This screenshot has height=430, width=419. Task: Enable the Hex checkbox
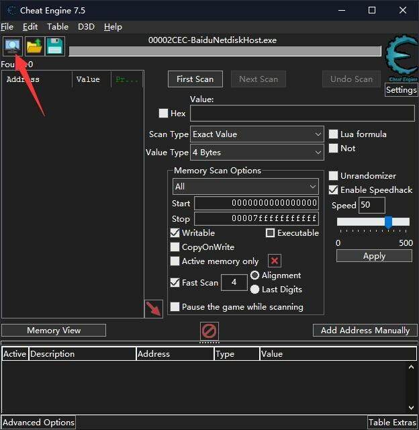(x=163, y=114)
